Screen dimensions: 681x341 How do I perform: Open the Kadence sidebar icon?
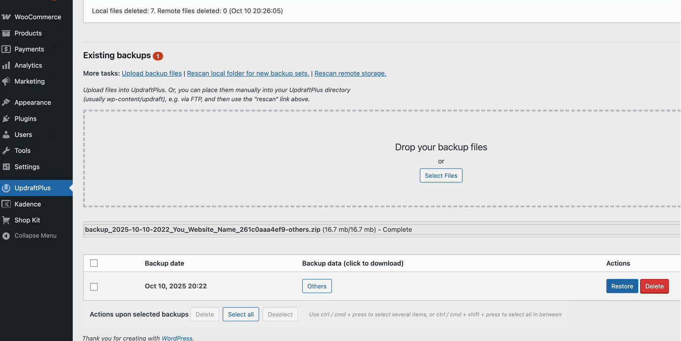tap(7, 203)
